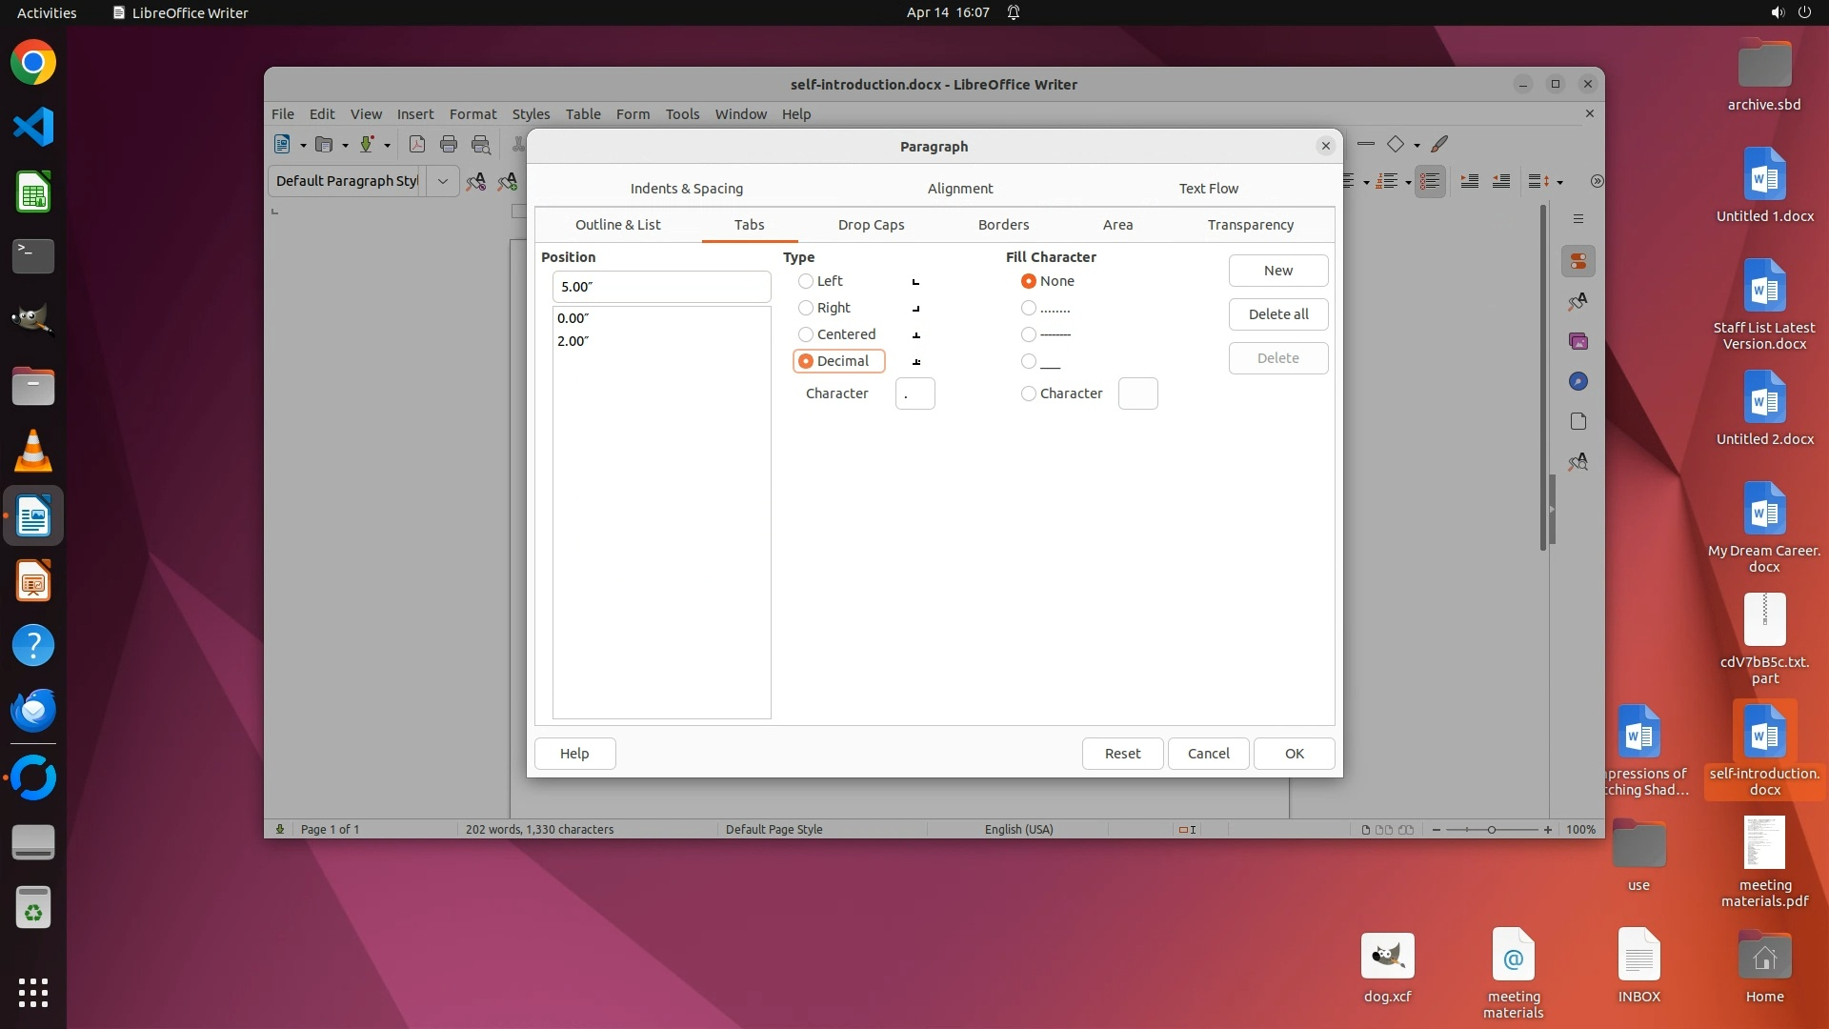Screen dimensions: 1829x1029
Task: Click the Show Draw Functions brush icon
Action: pyautogui.click(x=1439, y=145)
